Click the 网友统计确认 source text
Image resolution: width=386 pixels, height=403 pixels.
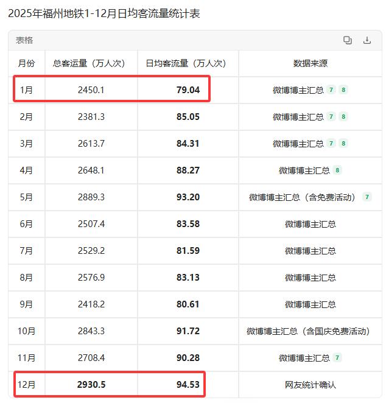pos(311,385)
